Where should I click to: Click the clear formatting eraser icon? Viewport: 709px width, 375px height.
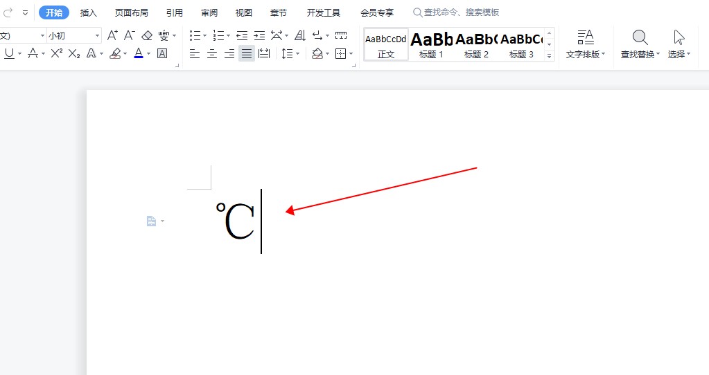pyautogui.click(x=146, y=35)
